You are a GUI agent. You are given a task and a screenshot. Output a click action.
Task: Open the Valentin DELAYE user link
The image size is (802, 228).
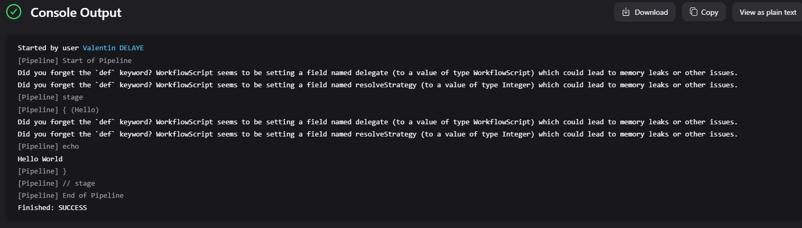coord(113,48)
